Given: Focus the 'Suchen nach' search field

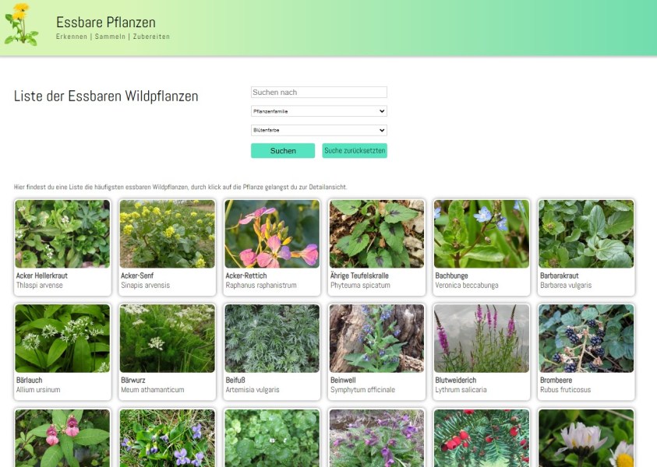Looking at the screenshot, I should click(x=319, y=92).
